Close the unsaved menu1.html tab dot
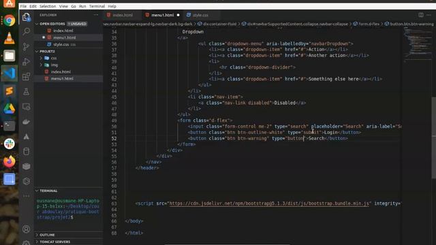 pos(178,15)
